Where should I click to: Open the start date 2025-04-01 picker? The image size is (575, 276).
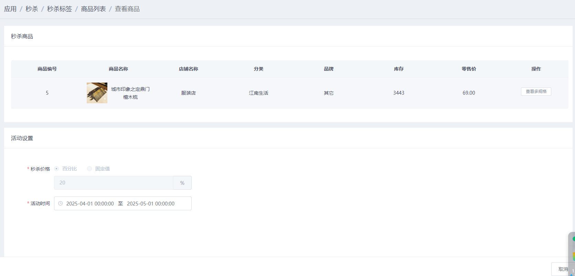(x=90, y=203)
